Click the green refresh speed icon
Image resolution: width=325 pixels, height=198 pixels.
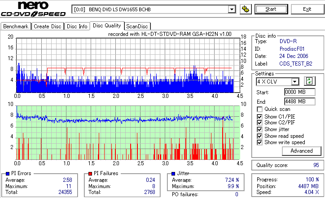(309, 81)
